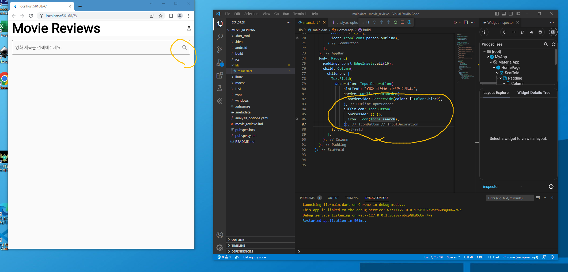The width and height of the screenshot is (568, 272).
Task: Bookmark the page with Chrome star icon
Action: click(x=161, y=16)
